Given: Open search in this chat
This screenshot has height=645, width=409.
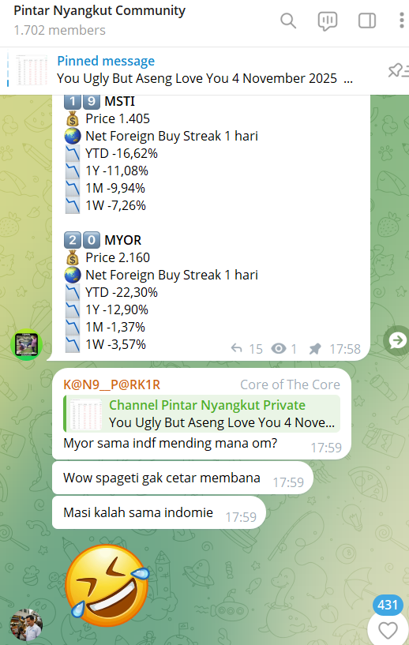Looking at the screenshot, I should (288, 21).
